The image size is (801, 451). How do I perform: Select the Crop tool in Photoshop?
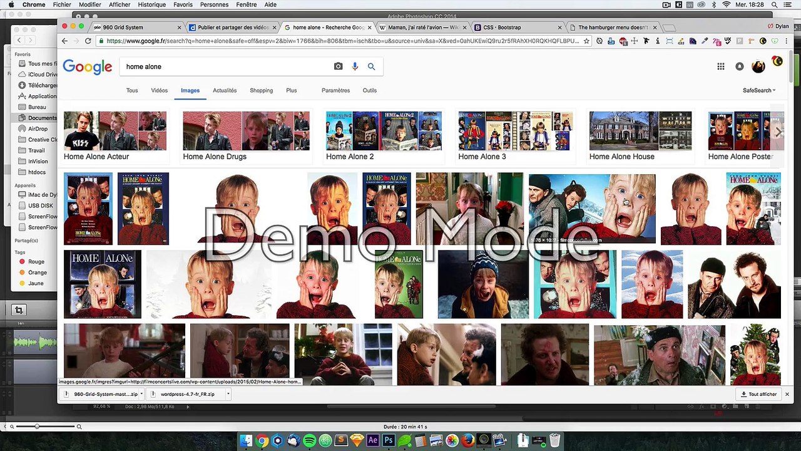pos(19,310)
